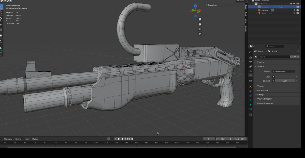Expand the Camera tree item
305x158 pixels.
click(256, 10)
